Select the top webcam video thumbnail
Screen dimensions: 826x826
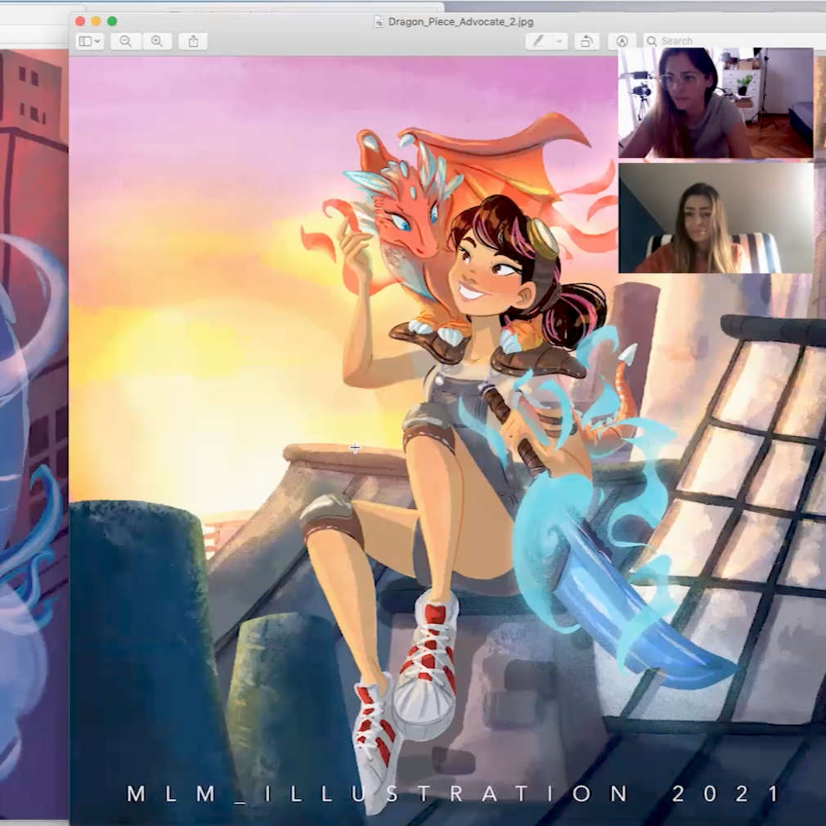coord(716,103)
